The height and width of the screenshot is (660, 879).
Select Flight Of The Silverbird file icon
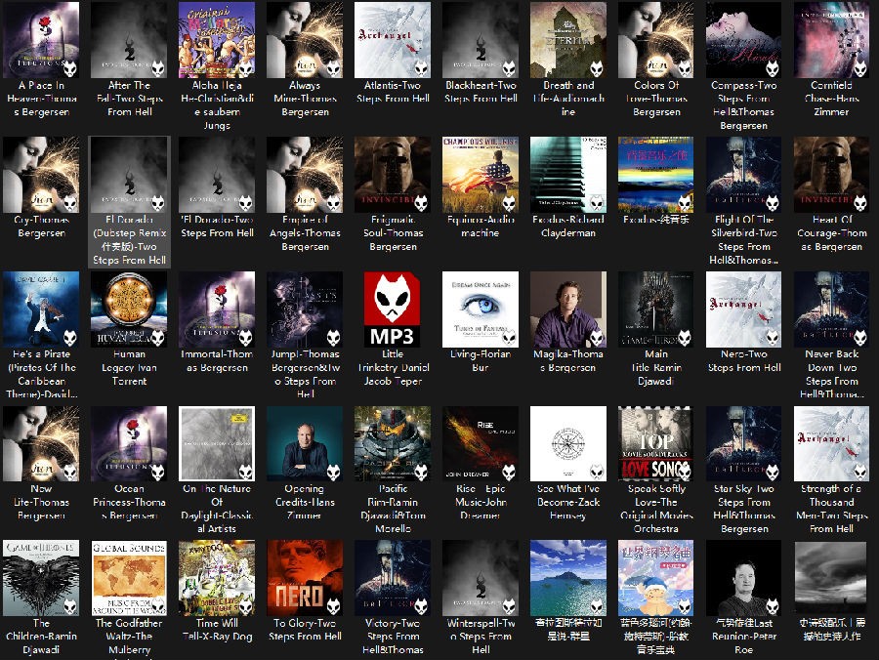[744, 175]
